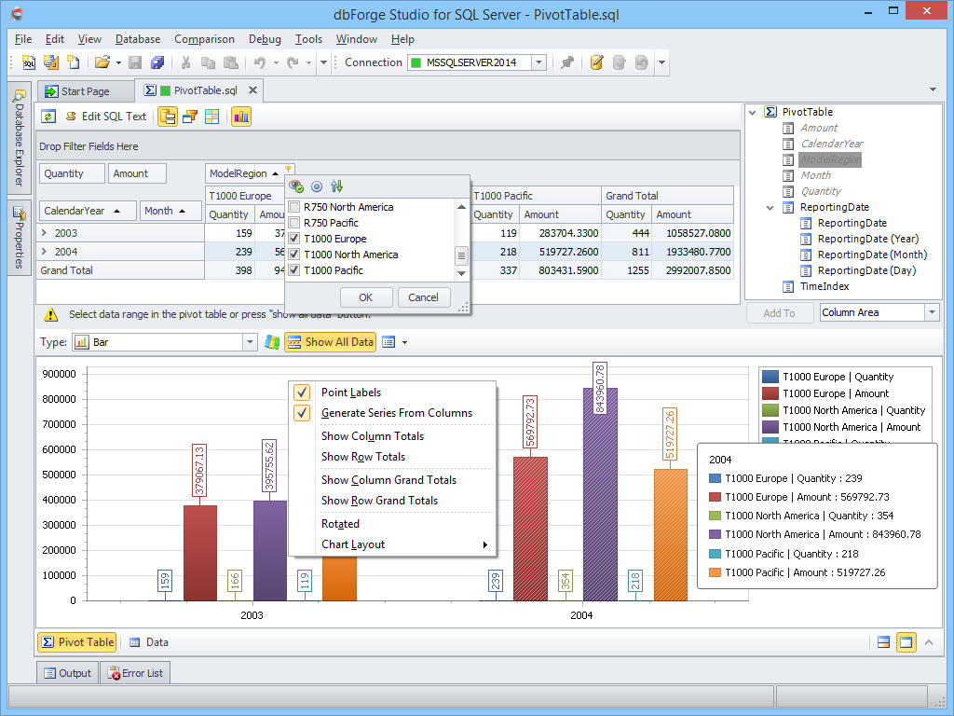Collapse the ReportingDate tree node

tap(770, 208)
